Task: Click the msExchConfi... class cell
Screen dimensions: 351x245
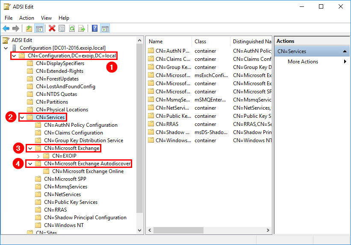Action: click(211, 75)
